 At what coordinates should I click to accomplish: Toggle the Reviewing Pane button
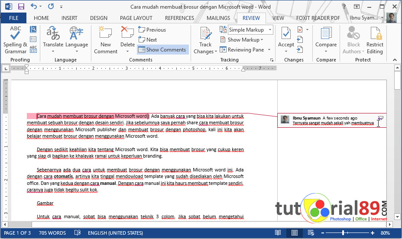coord(242,50)
